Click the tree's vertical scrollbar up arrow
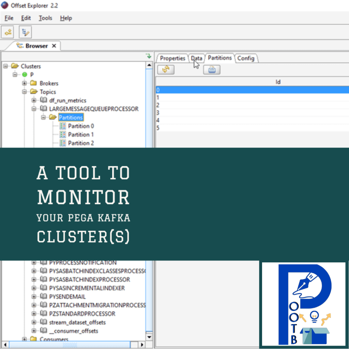Screen dimensions: 349x349 coord(149,65)
